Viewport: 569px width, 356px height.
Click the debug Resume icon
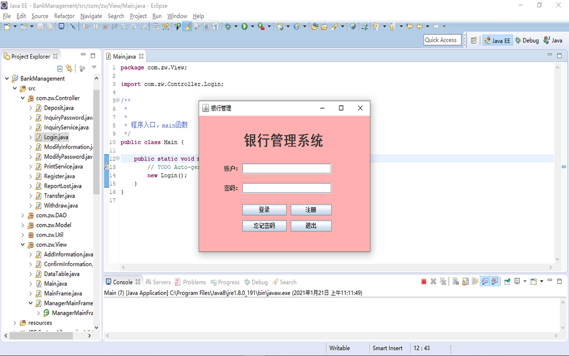tap(85, 26)
